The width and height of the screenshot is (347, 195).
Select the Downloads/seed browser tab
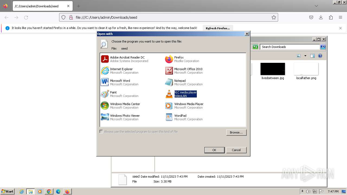pyautogui.click(x=42, y=6)
